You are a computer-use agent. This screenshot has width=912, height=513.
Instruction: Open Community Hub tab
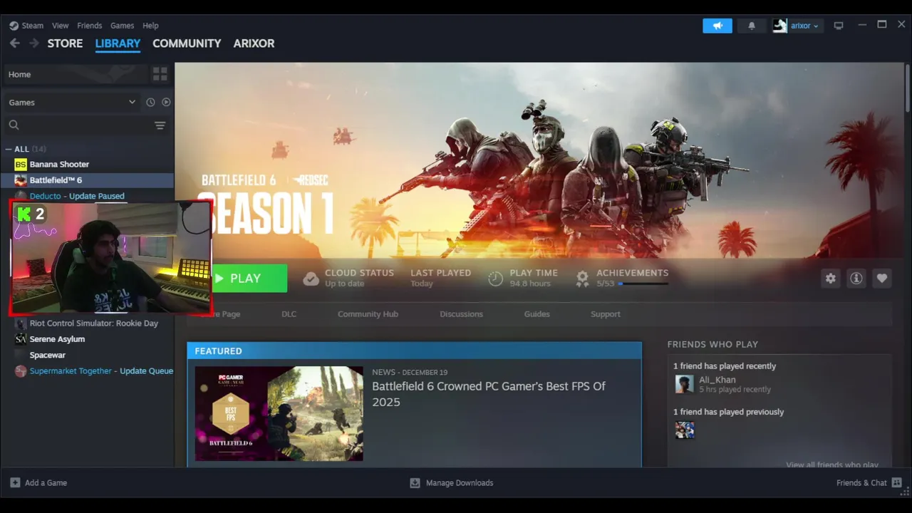click(x=368, y=314)
